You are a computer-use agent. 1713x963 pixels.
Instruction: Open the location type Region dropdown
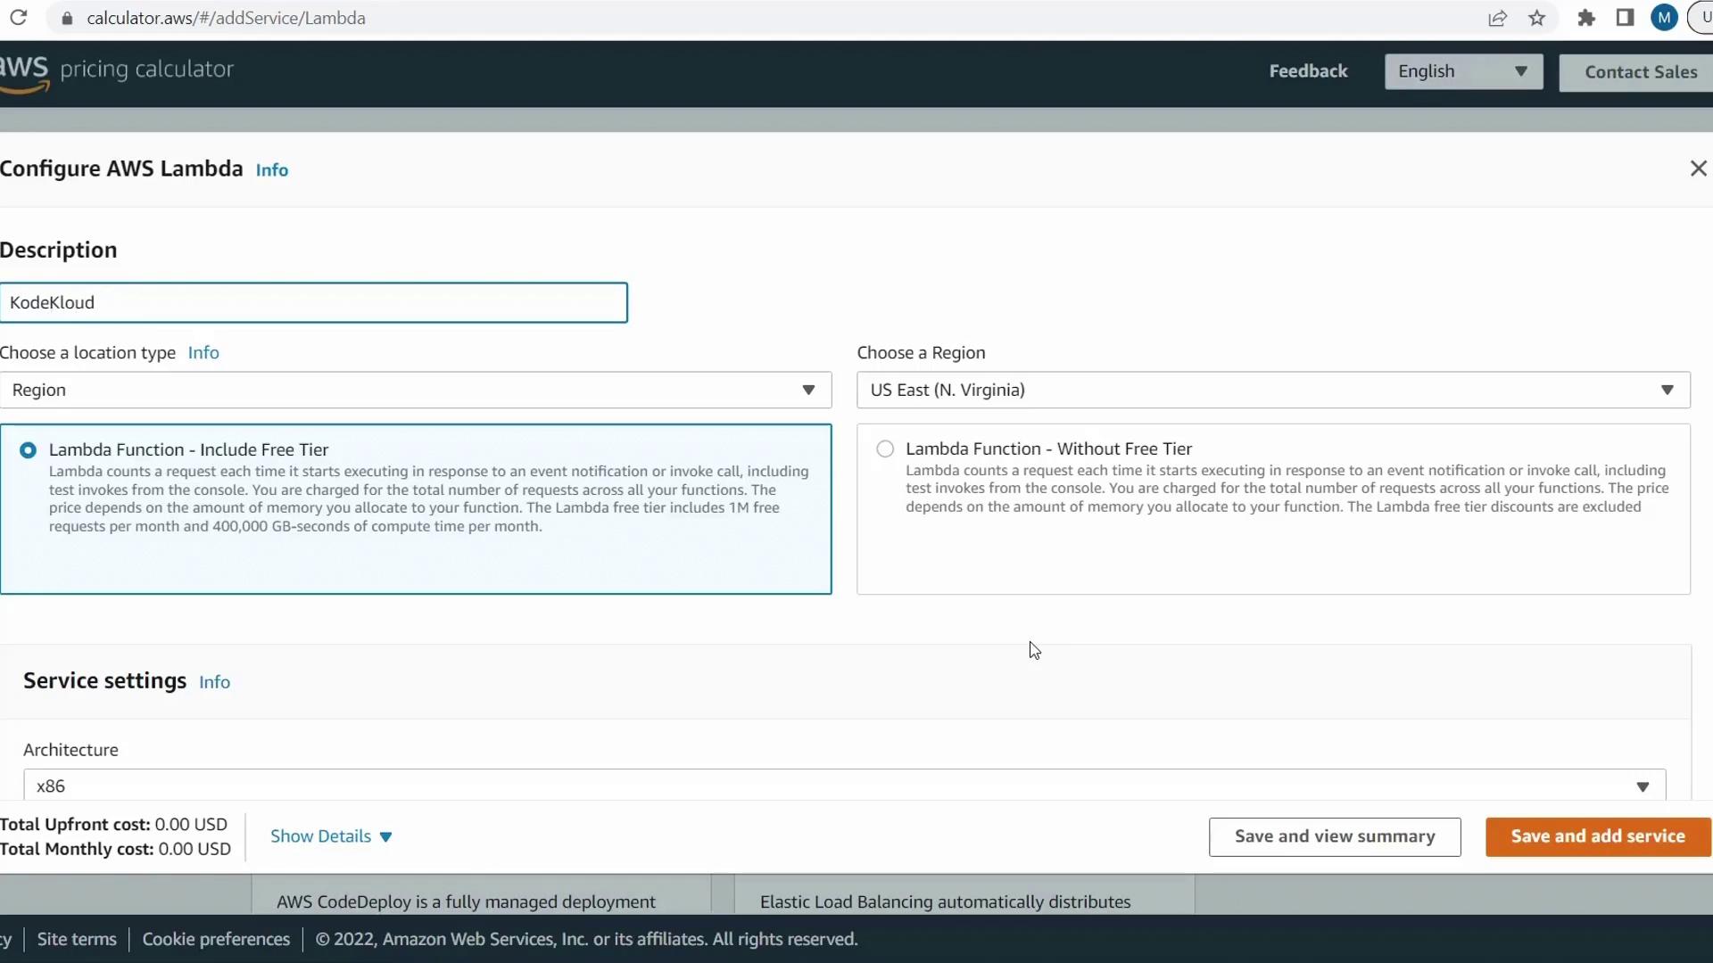415,391
